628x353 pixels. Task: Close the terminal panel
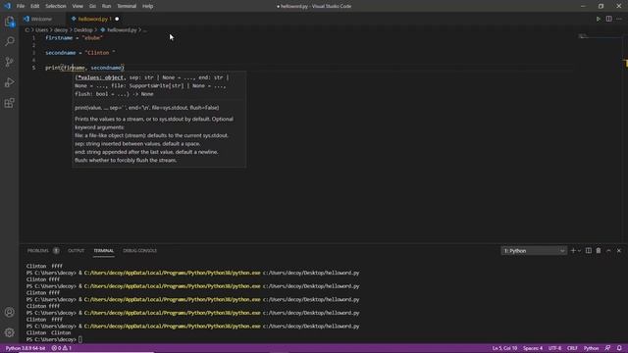pyautogui.click(x=619, y=251)
